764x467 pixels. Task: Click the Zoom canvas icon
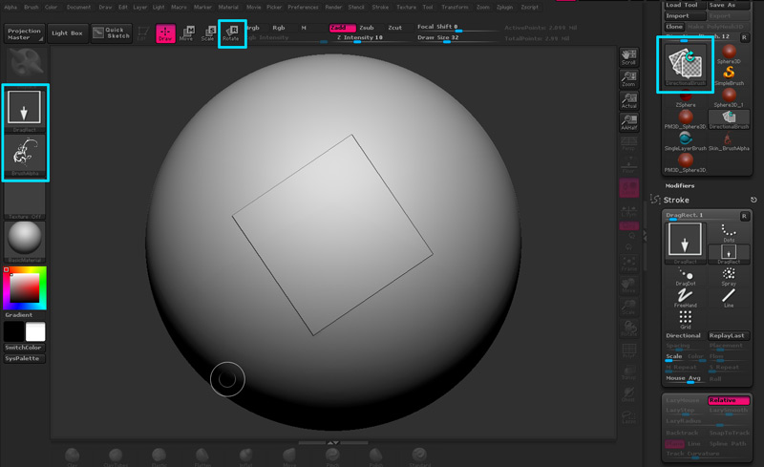pyautogui.click(x=628, y=78)
